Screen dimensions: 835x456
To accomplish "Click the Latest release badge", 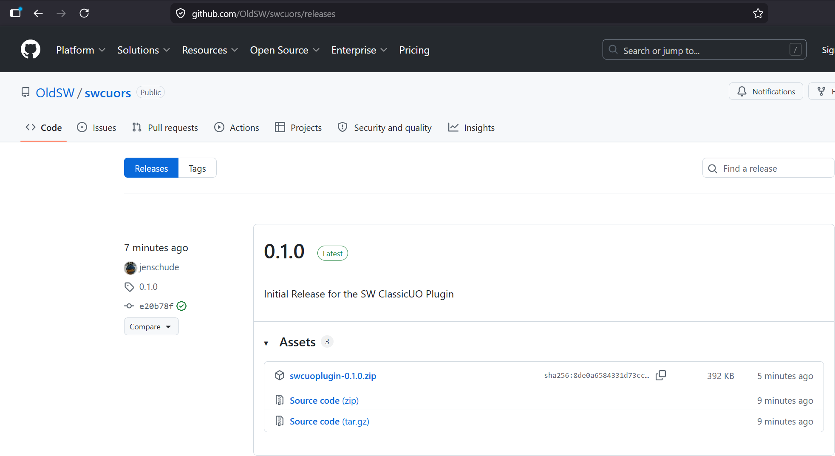I will (333, 253).
